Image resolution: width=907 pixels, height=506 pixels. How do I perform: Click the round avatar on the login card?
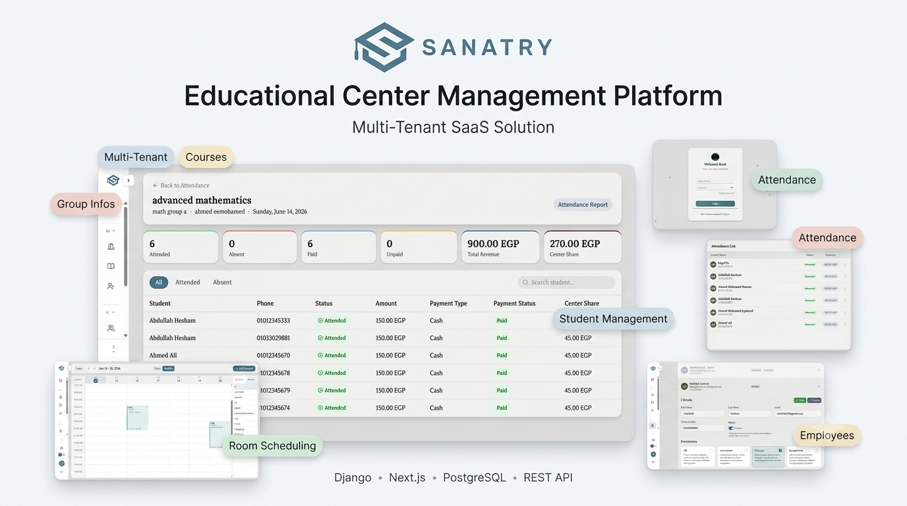click(x=715, y=157)
